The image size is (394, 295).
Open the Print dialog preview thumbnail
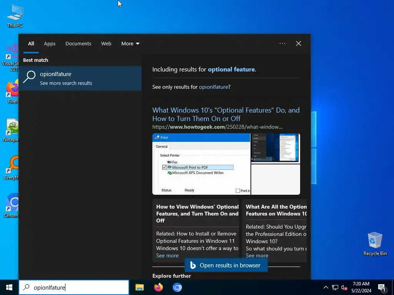click(201, 164)
